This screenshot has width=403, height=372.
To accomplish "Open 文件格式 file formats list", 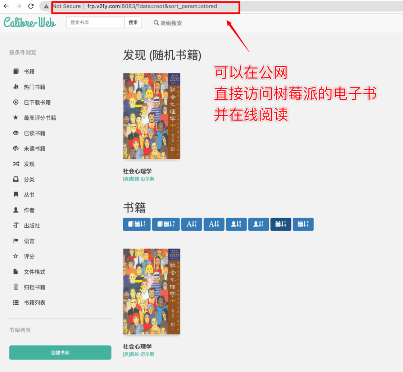I will (35, 272).
